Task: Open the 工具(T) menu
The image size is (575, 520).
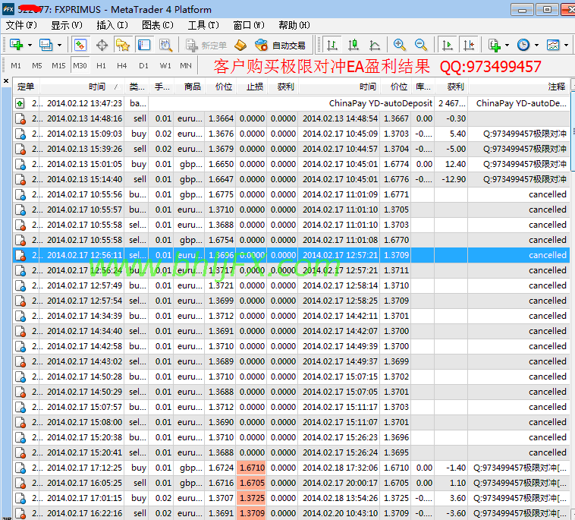Action: [203, 25]
